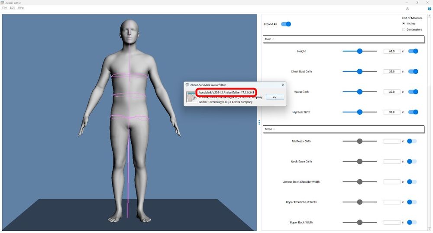
Task: Select Centimeters unit of measure
Action: click(x=404, y=29)
